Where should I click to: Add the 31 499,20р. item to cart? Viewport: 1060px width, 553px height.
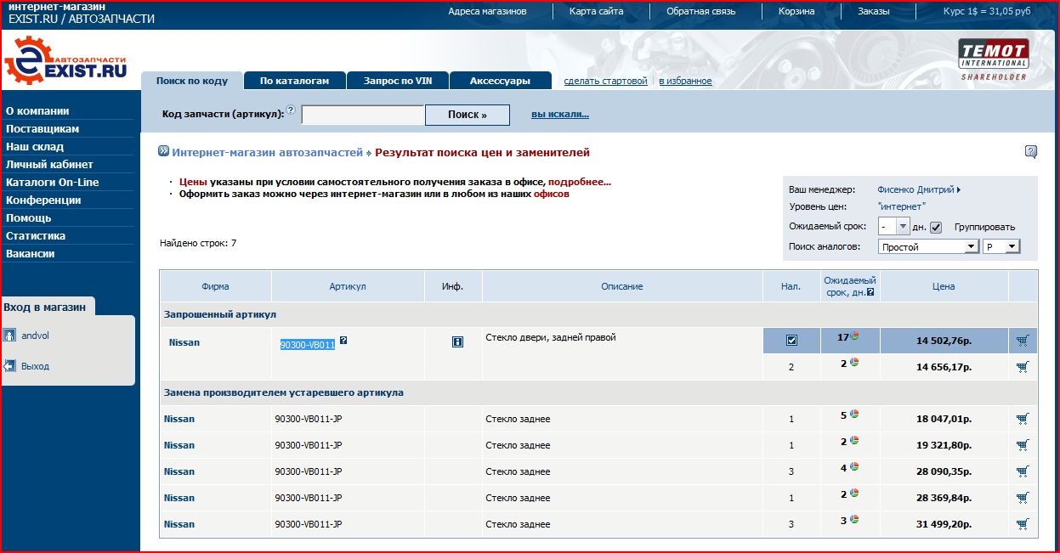click(1023, 524)
